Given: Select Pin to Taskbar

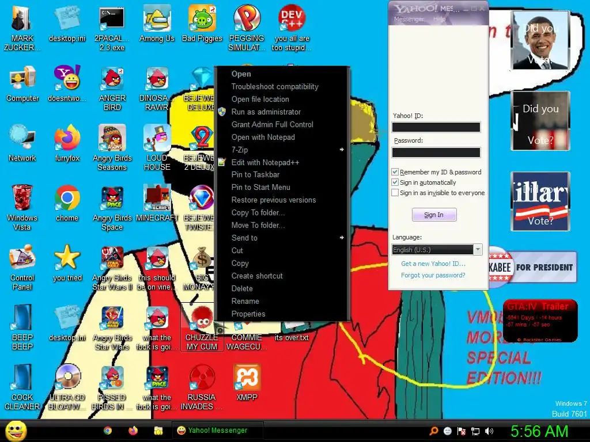Looking at the screenshot, I should click(282, 174).
